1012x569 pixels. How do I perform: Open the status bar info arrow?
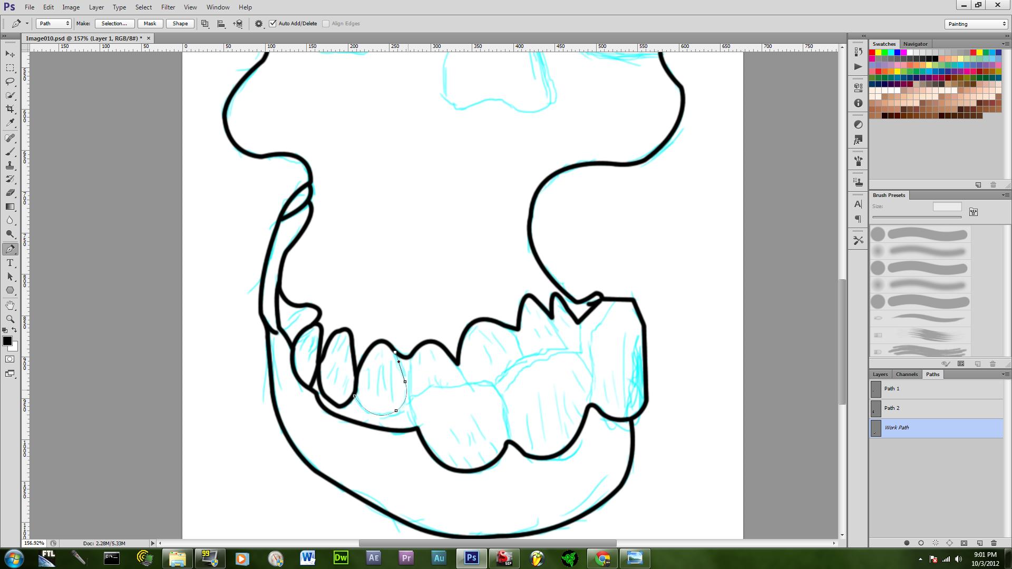tap(153, 543)
